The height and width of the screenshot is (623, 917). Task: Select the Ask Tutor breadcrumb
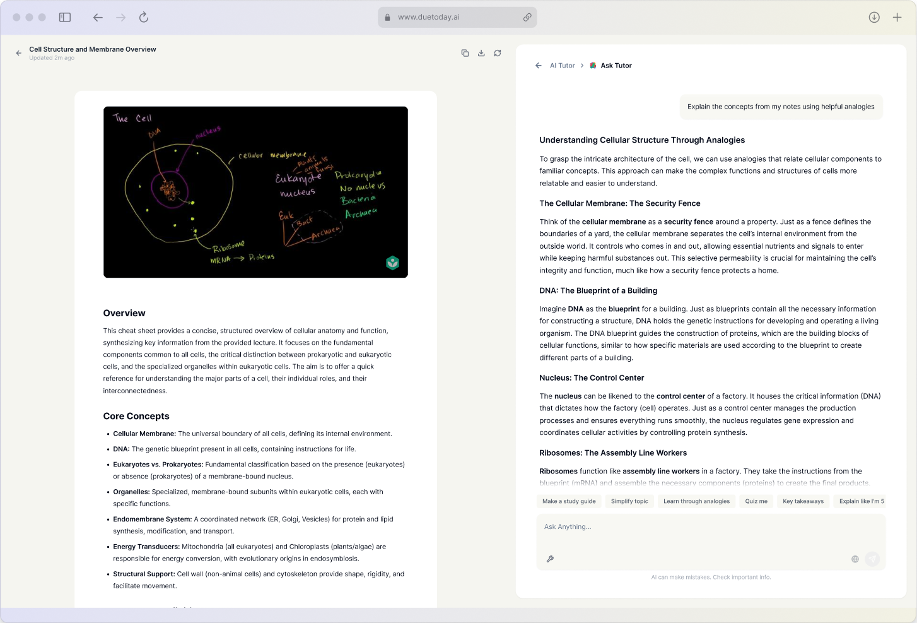tap(616, 65)
